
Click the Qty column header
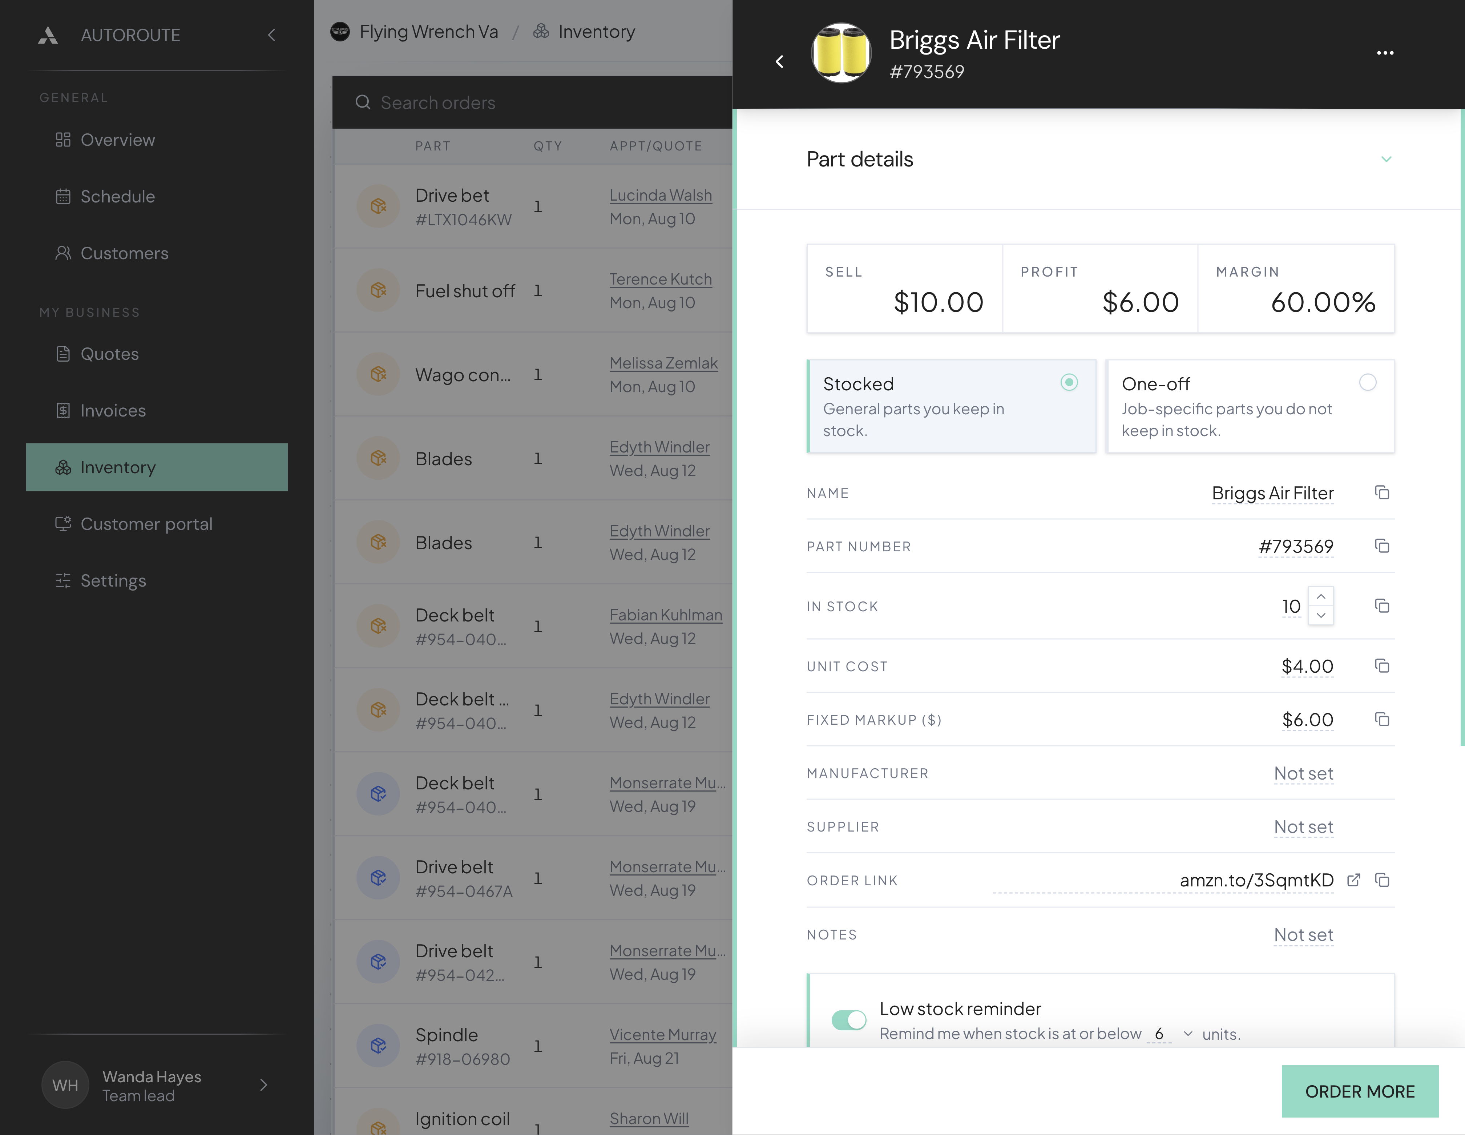(x=547, y=146)
